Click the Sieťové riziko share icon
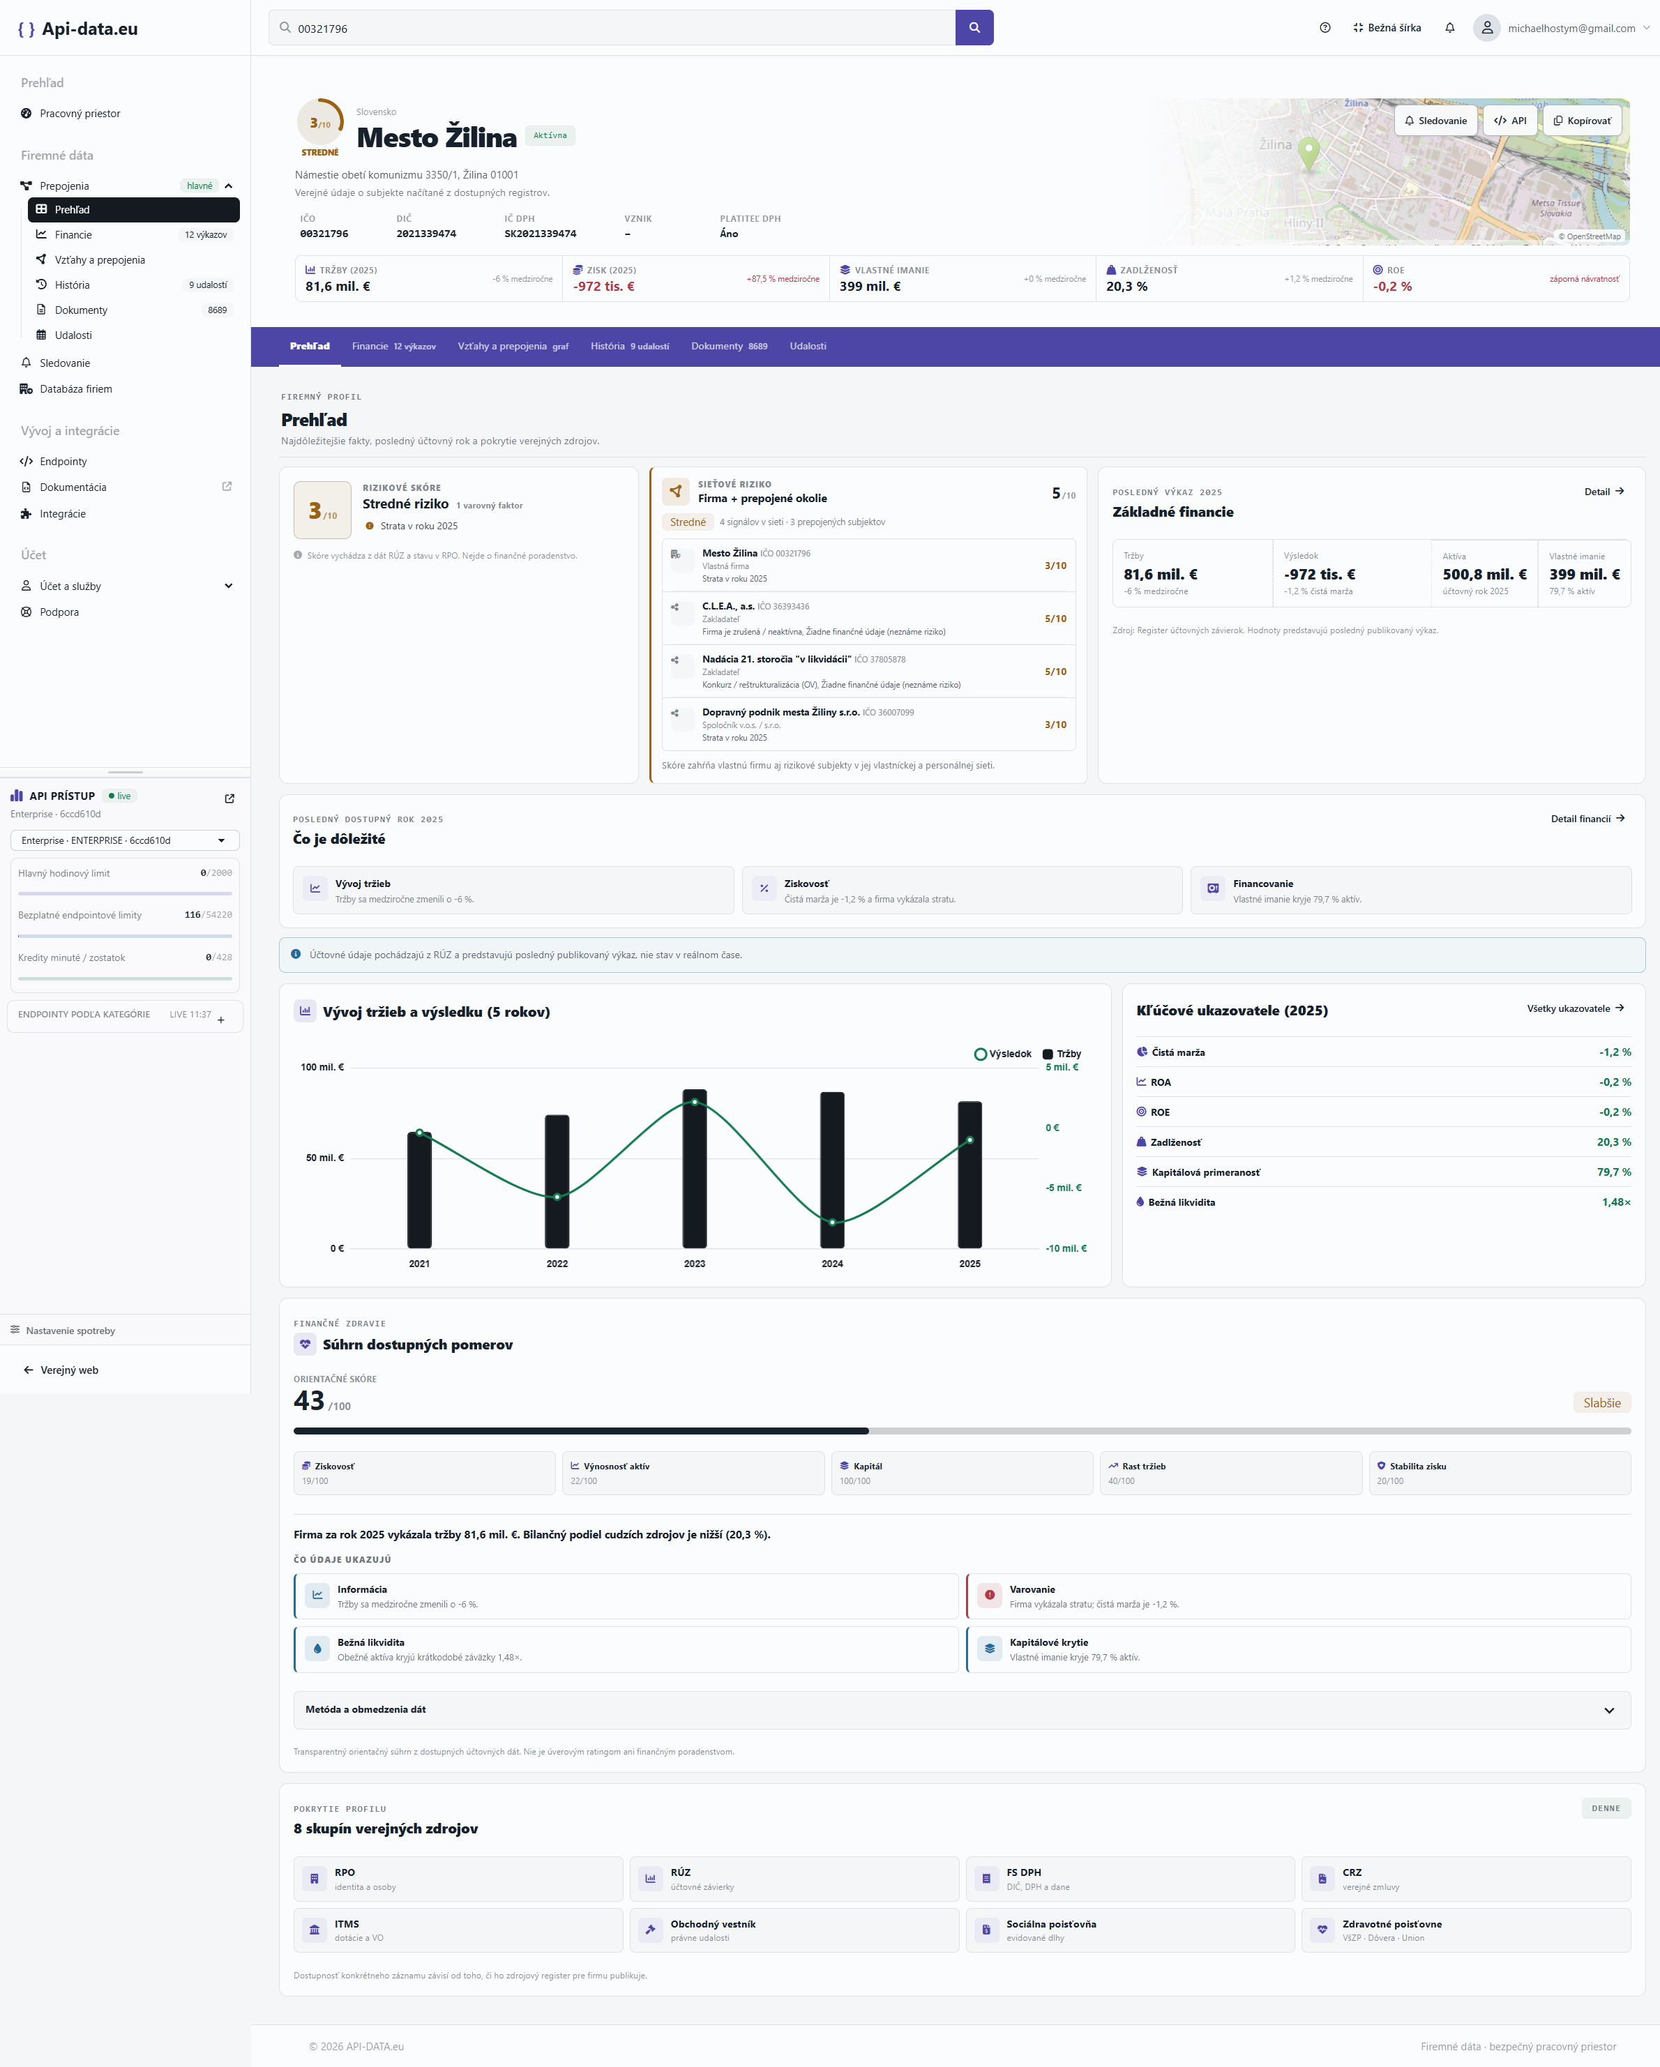 [x=675, y=491]
